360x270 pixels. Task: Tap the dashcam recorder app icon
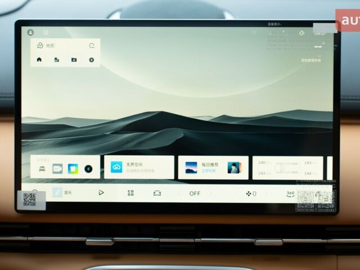coord(57,168)
